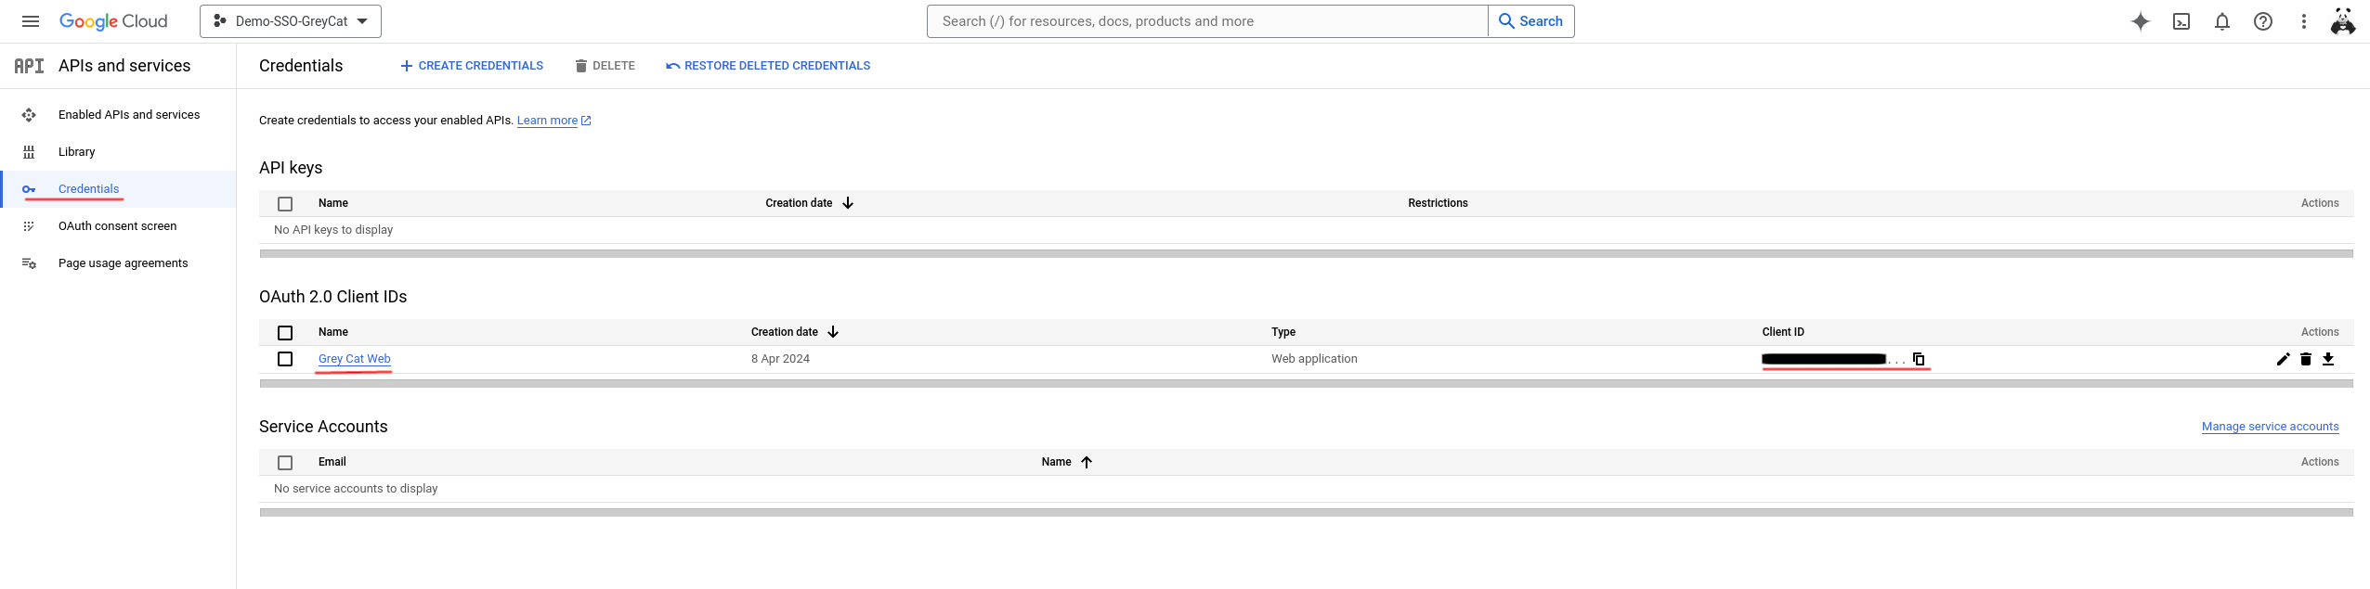Click the Type column header
Screen dimensions: 2370x589
pyautogui.click(x=1283, y=332)
